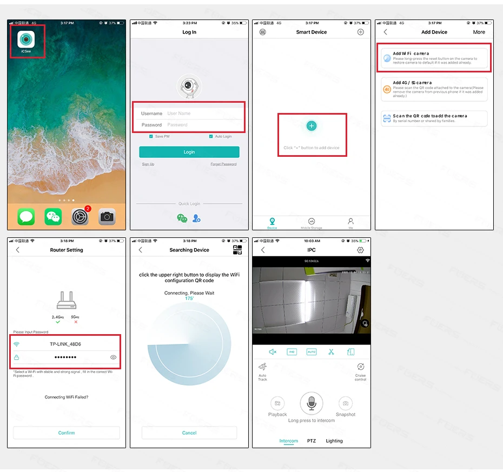The width and height of the screenshot is (503, 472).
Task: Click the IPC live video preview
Action: pyautogui.click(x=312, y=301)
